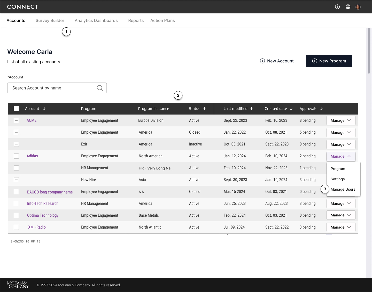This screenshot has height=292, width=372.
Task: Toggle checkbox for Exit program row
Action: click(16, 144)
